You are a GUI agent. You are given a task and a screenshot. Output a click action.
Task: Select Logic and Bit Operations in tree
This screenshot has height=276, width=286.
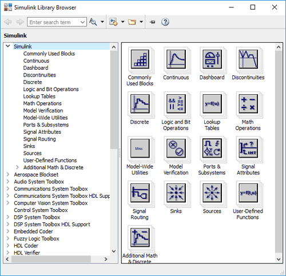click(x=51, y=89)
